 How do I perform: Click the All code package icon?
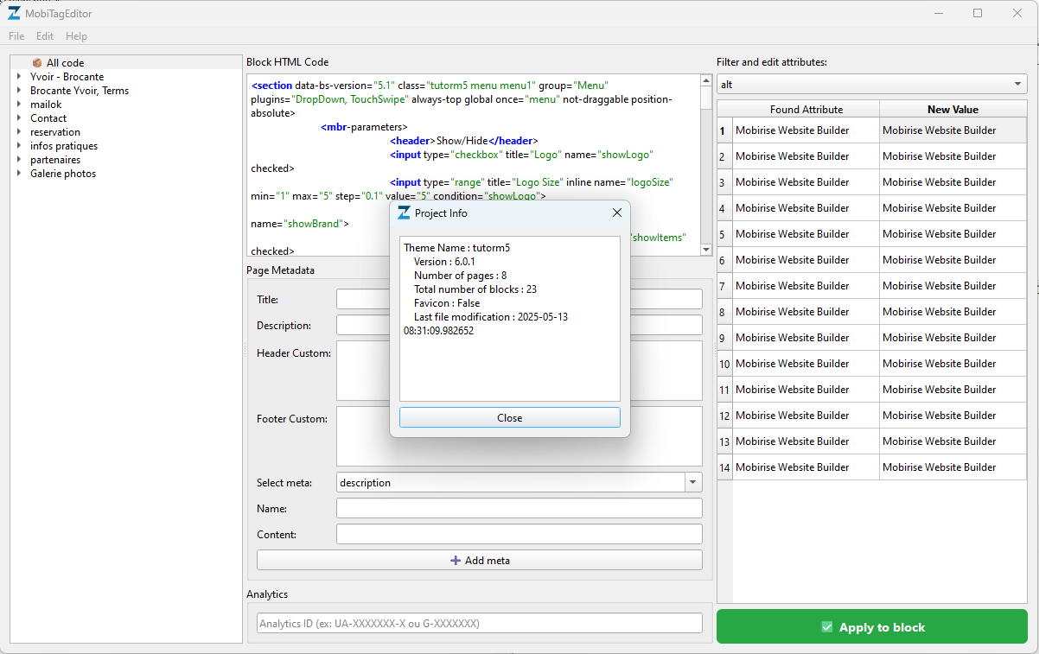tap(37, 63)
